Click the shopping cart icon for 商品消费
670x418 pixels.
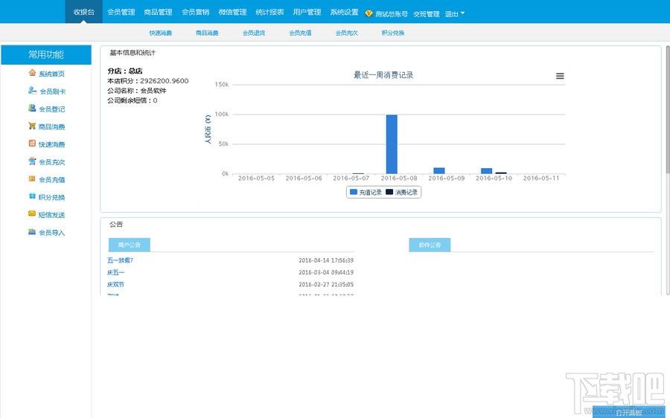coord(32,126)
